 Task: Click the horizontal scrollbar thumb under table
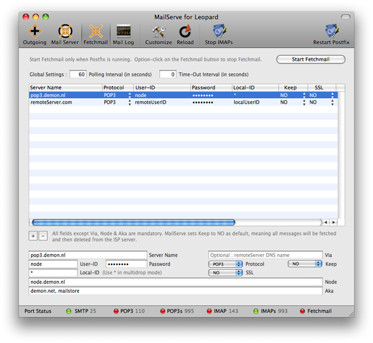coord(134,222)
